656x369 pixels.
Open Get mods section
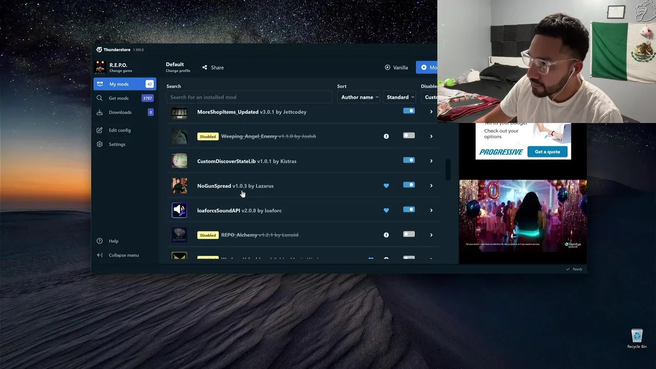(x=125, y=98)
